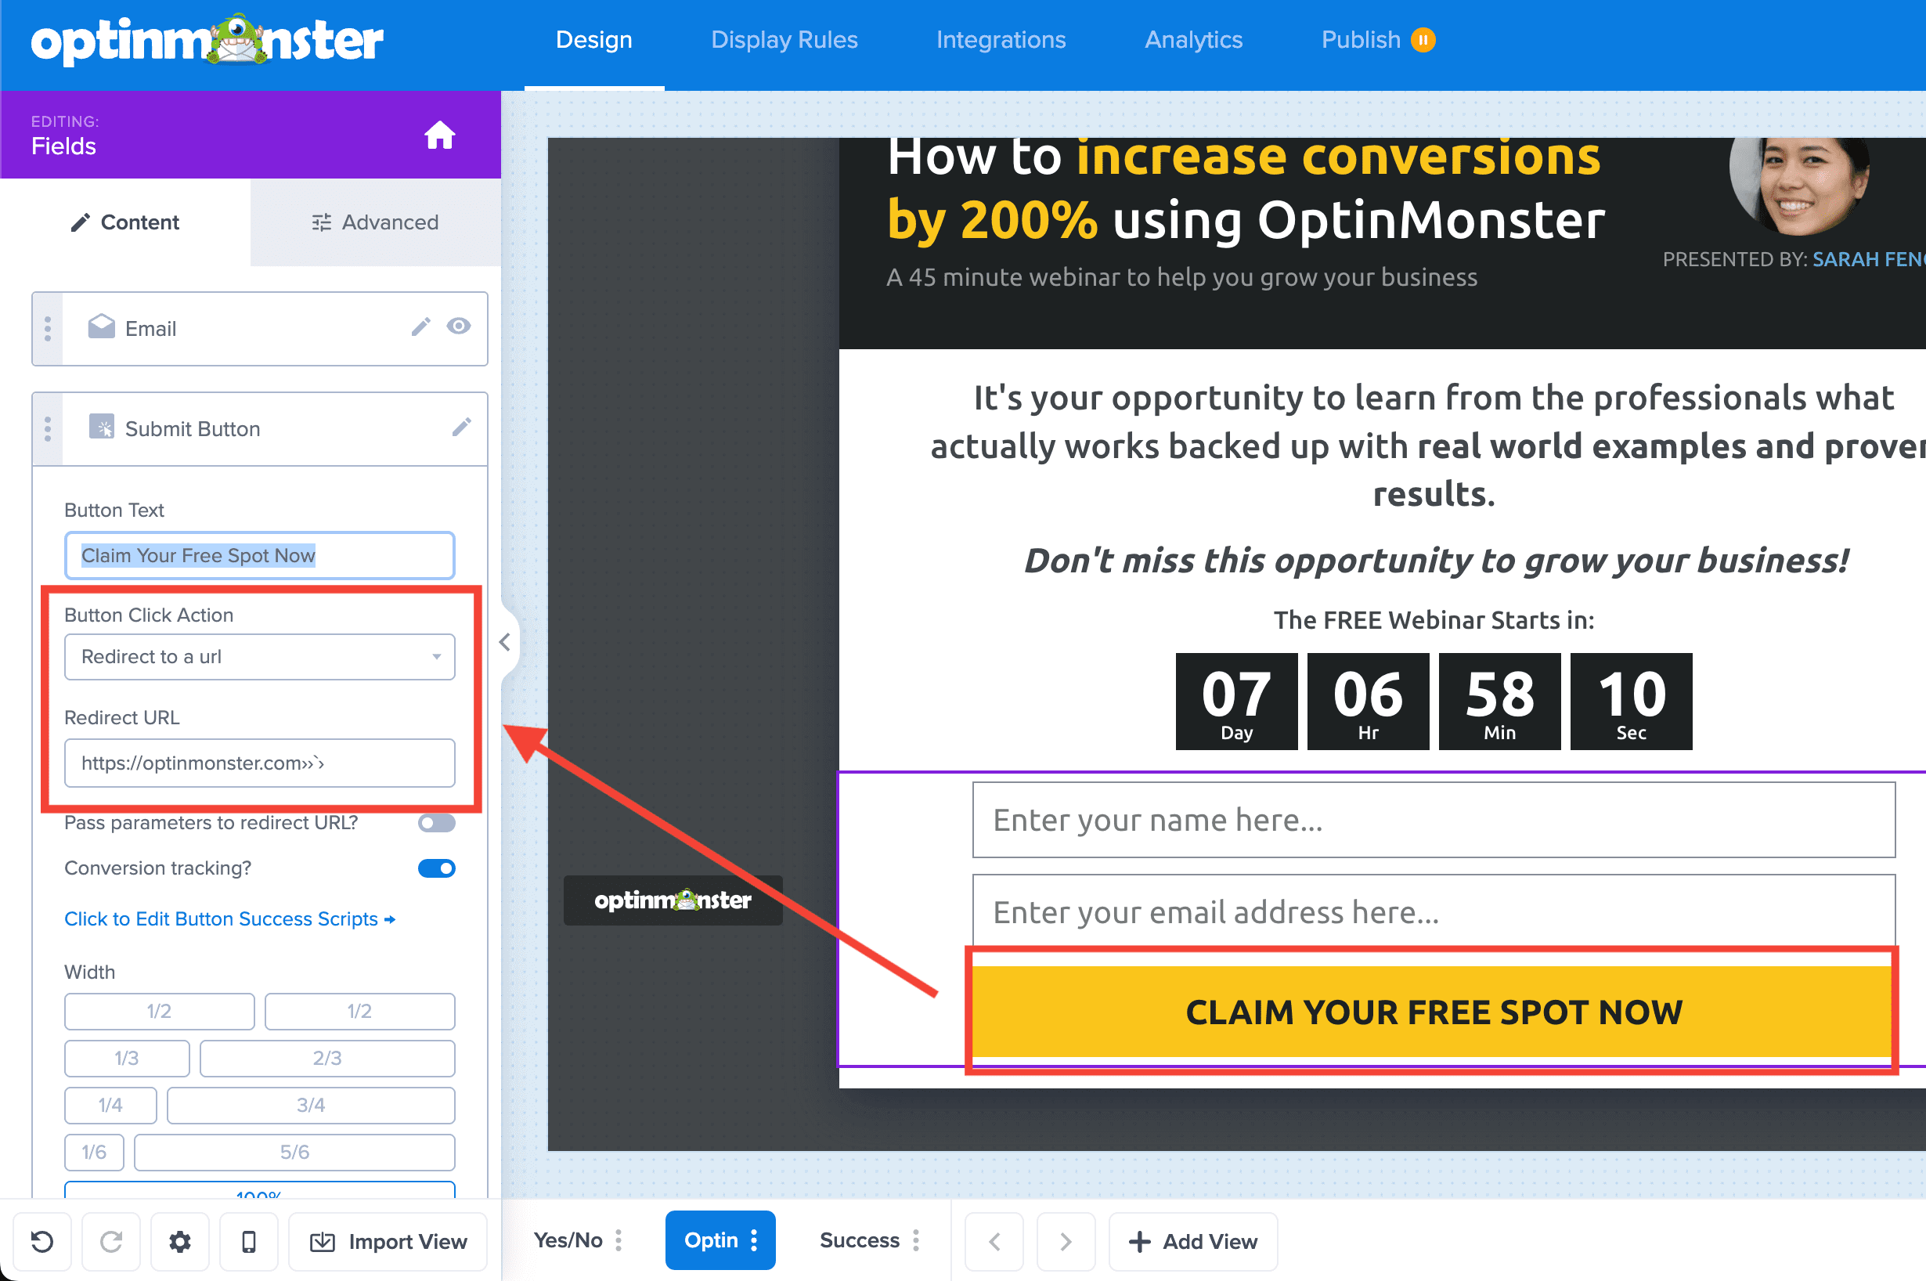Select the second 1/2 width option
The height and width of the screenshot is (1281, 1926).
pos(359,1012)
